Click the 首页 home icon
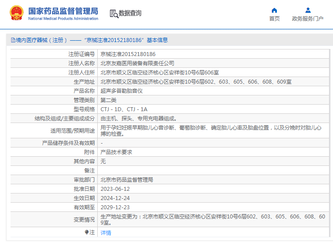 274,10
